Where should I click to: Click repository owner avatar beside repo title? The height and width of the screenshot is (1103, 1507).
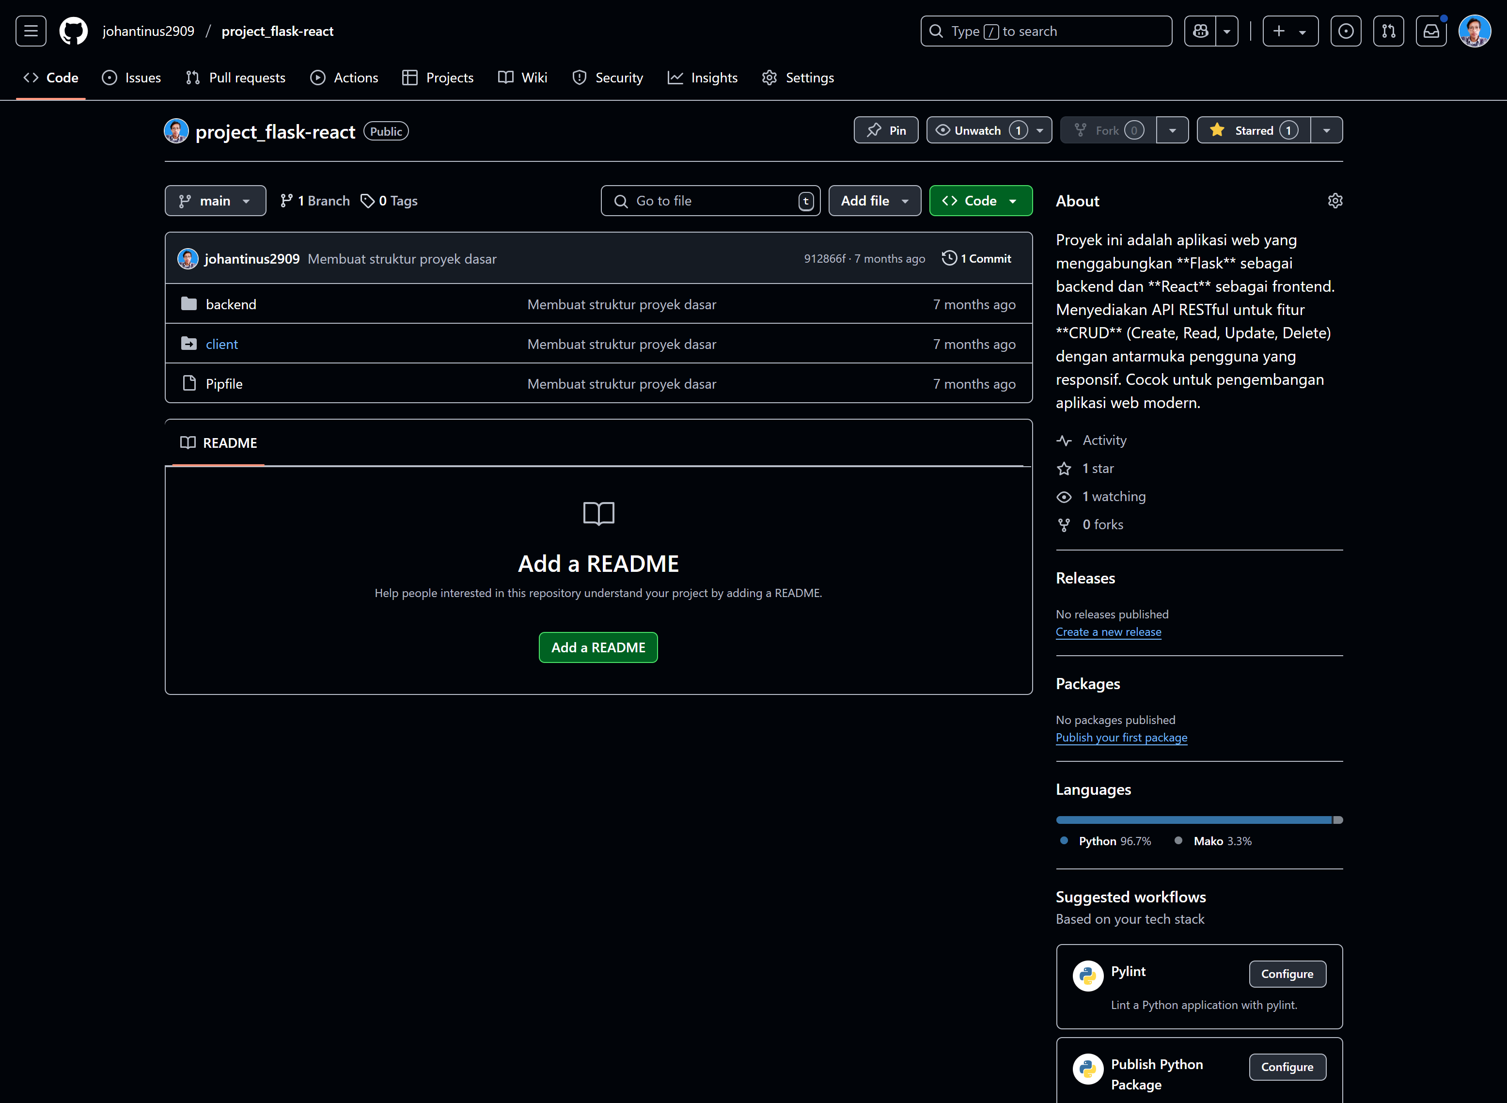click(176, 131)
